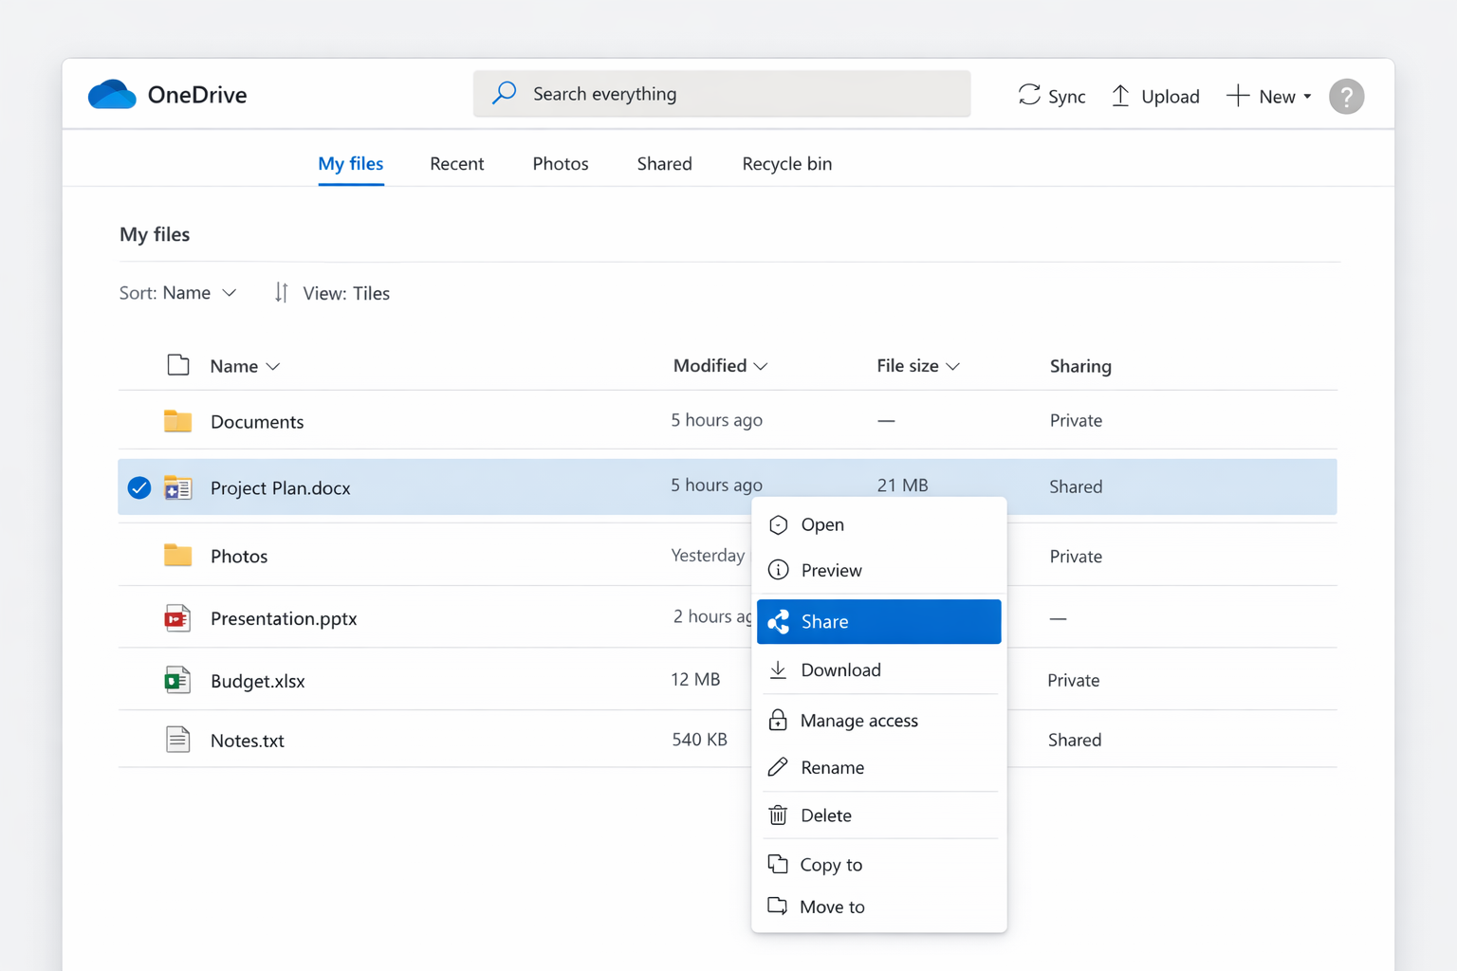Click the Budget.xlsx Excel file icon
The image size is (1457, 971).
pos(177,680)
